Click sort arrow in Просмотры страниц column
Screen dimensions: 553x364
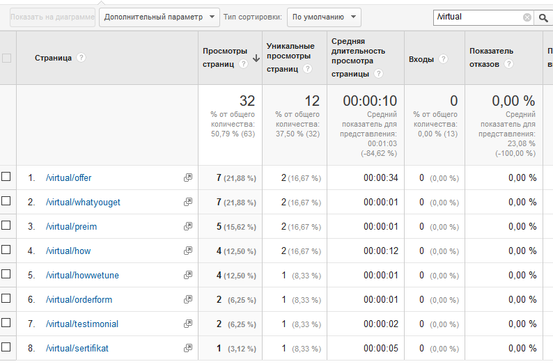(256, 59)
